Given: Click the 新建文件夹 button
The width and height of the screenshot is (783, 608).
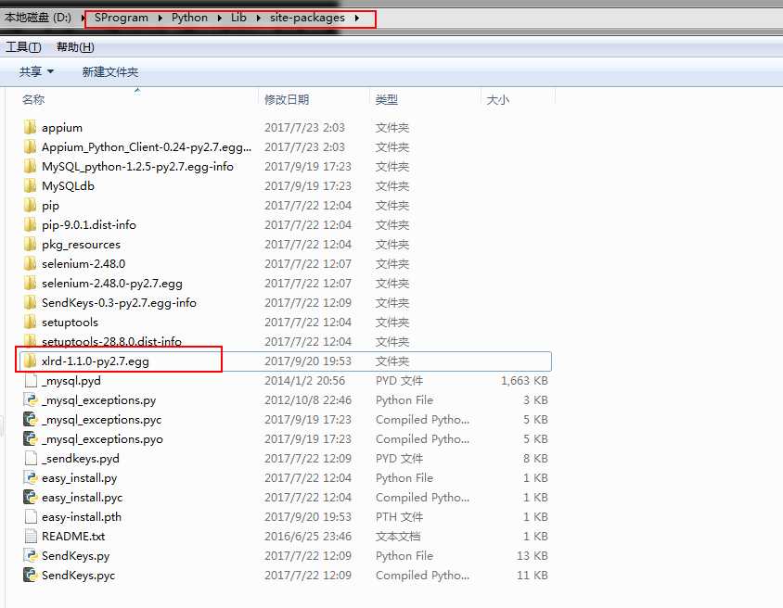Looking at the screenshot, I should (x=109, y=71).
